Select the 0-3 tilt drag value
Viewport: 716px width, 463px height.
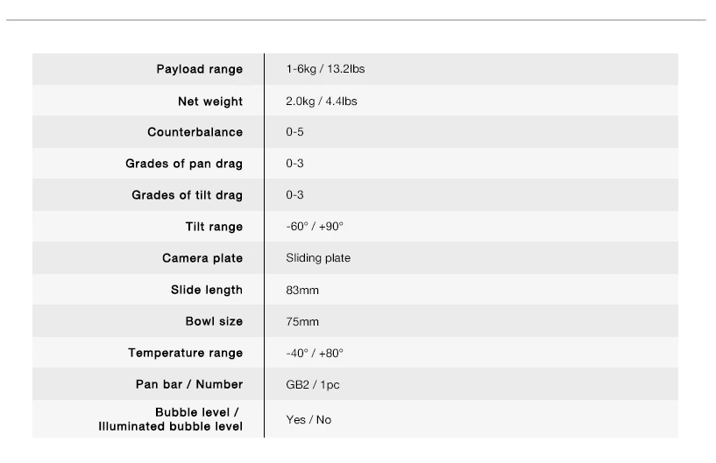click(x=294, y=195)
